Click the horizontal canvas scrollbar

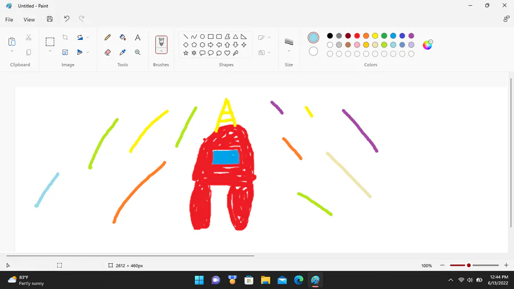[130, 255]
